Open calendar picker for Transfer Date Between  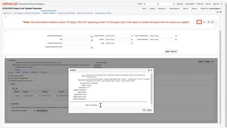click(92, 36)
